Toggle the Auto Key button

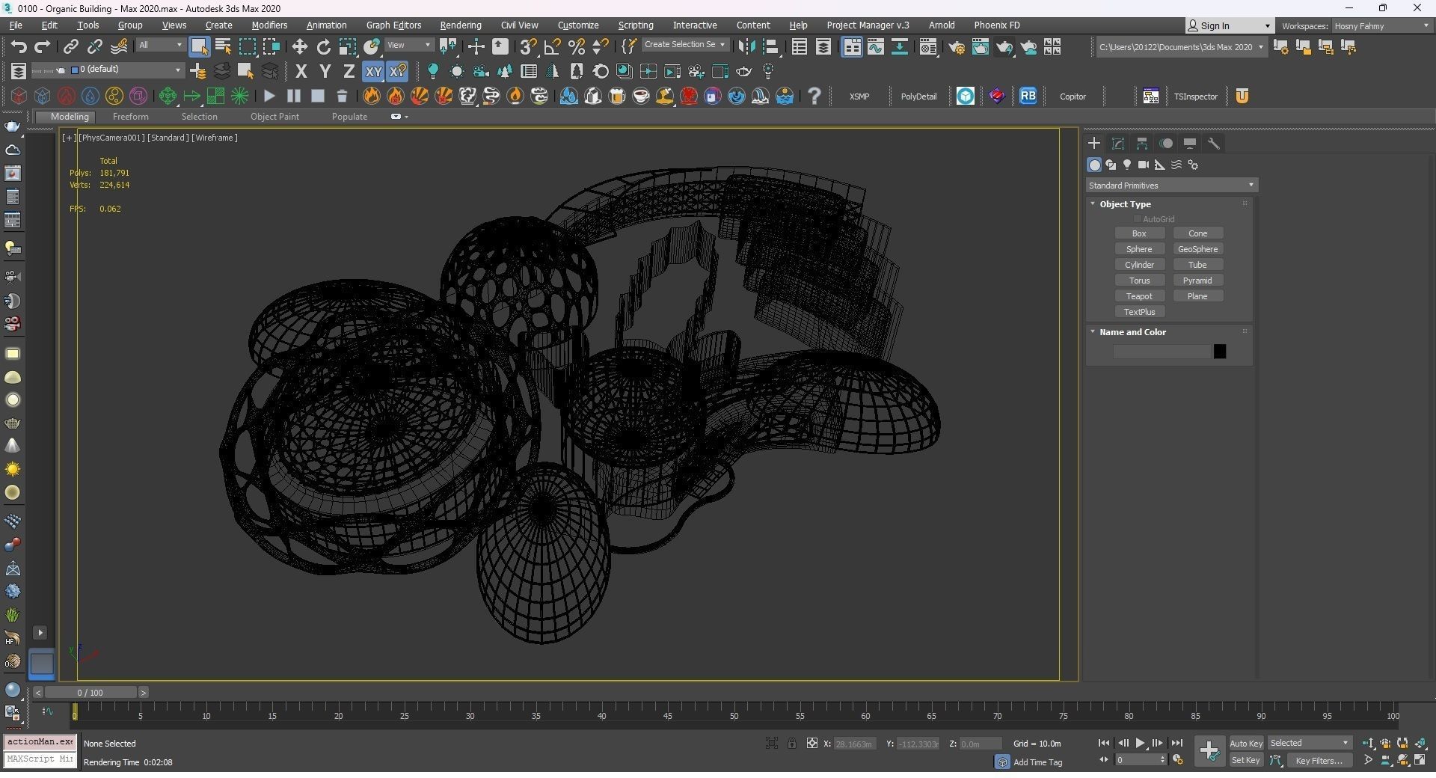coord(1245,743)
